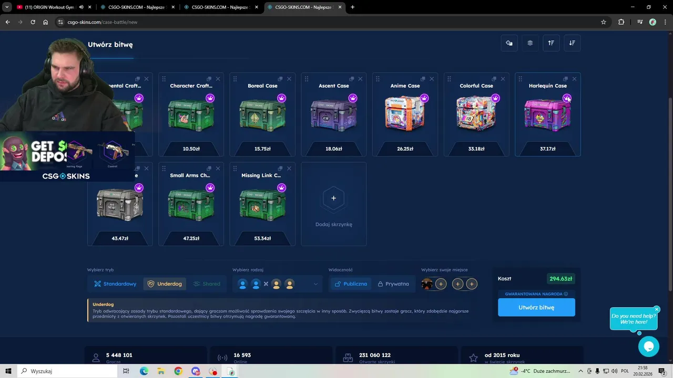Screen dimensions: 673x378
Task: Click the ascending price sort icon
Action: pos(551,43)
